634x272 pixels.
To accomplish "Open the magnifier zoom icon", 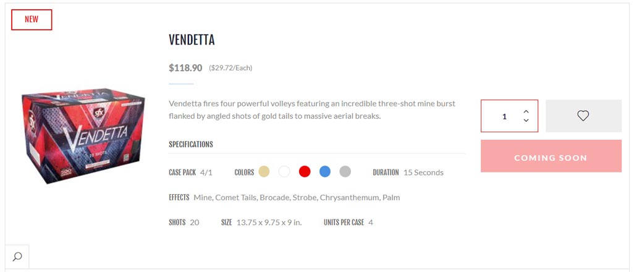I will 17,256.
